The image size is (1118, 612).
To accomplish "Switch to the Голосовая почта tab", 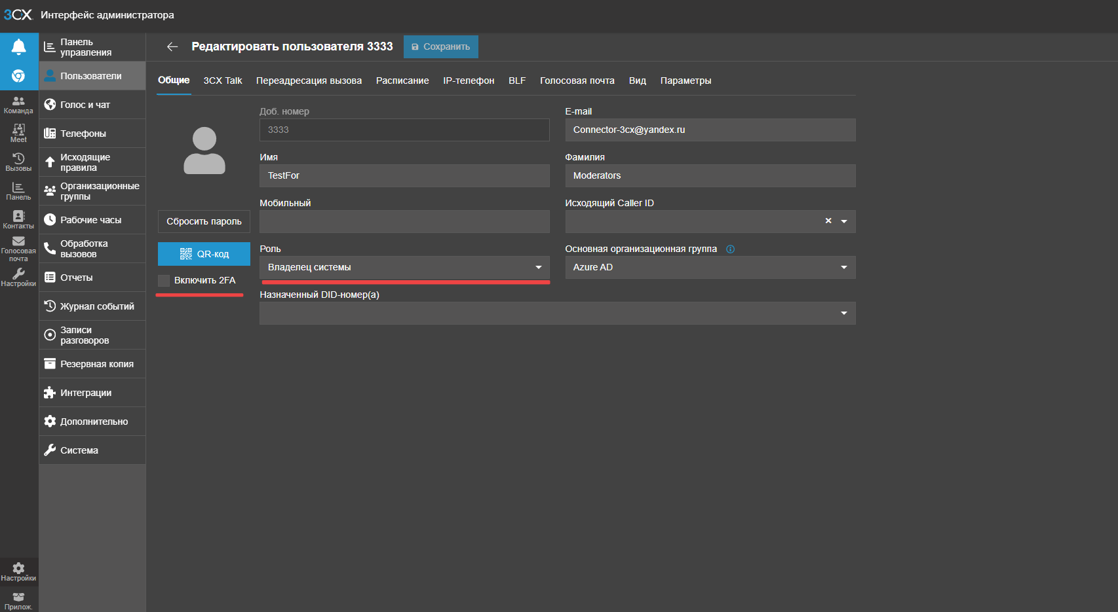I will pos(577,81).
